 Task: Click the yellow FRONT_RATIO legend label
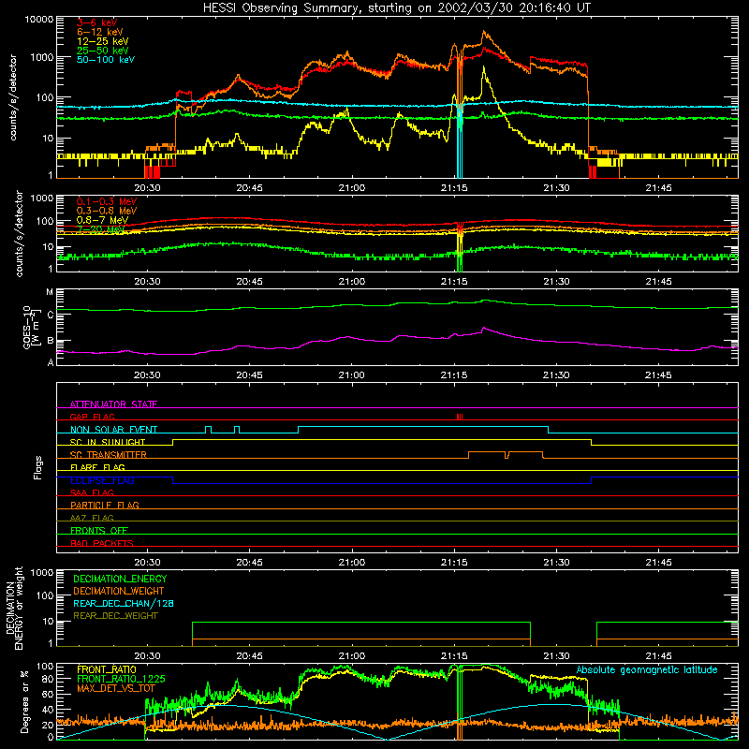(x=107, y=669)
